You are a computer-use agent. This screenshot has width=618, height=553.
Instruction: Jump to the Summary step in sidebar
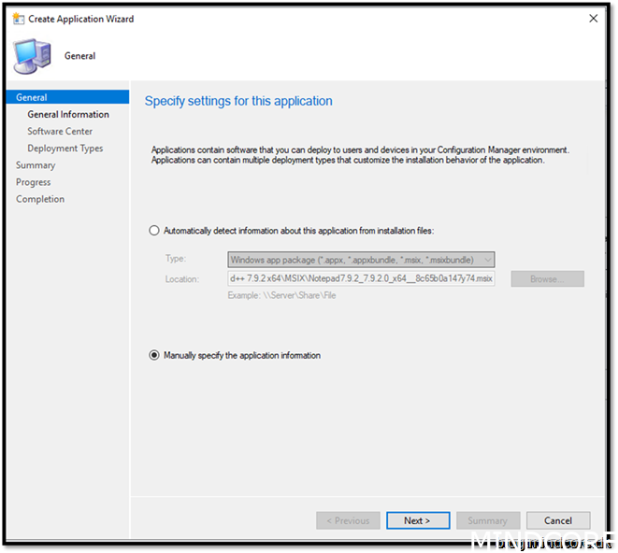36,165
